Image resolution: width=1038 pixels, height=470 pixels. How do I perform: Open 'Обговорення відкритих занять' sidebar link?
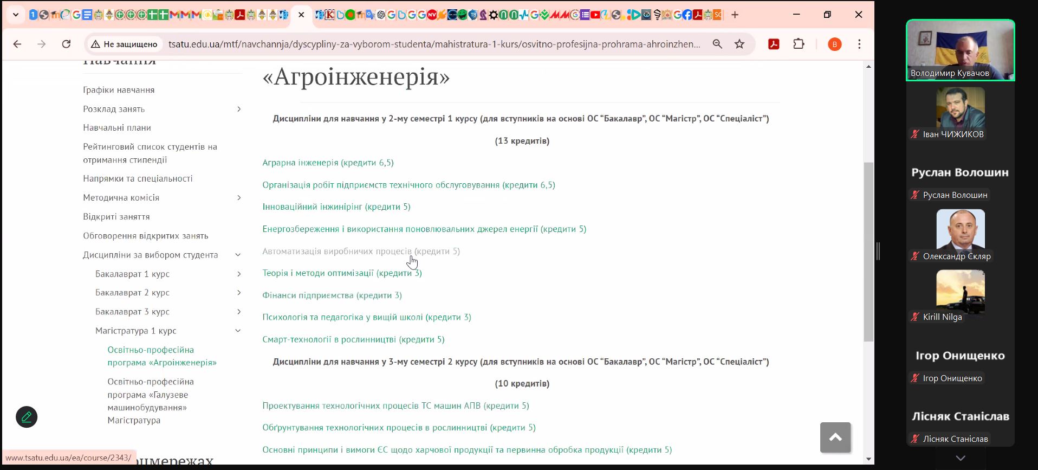(146, 236)
